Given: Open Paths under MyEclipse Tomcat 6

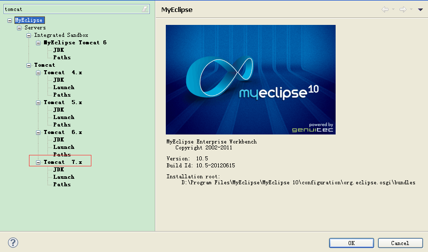Looking at the screenshot, I should tap(62, 57).
